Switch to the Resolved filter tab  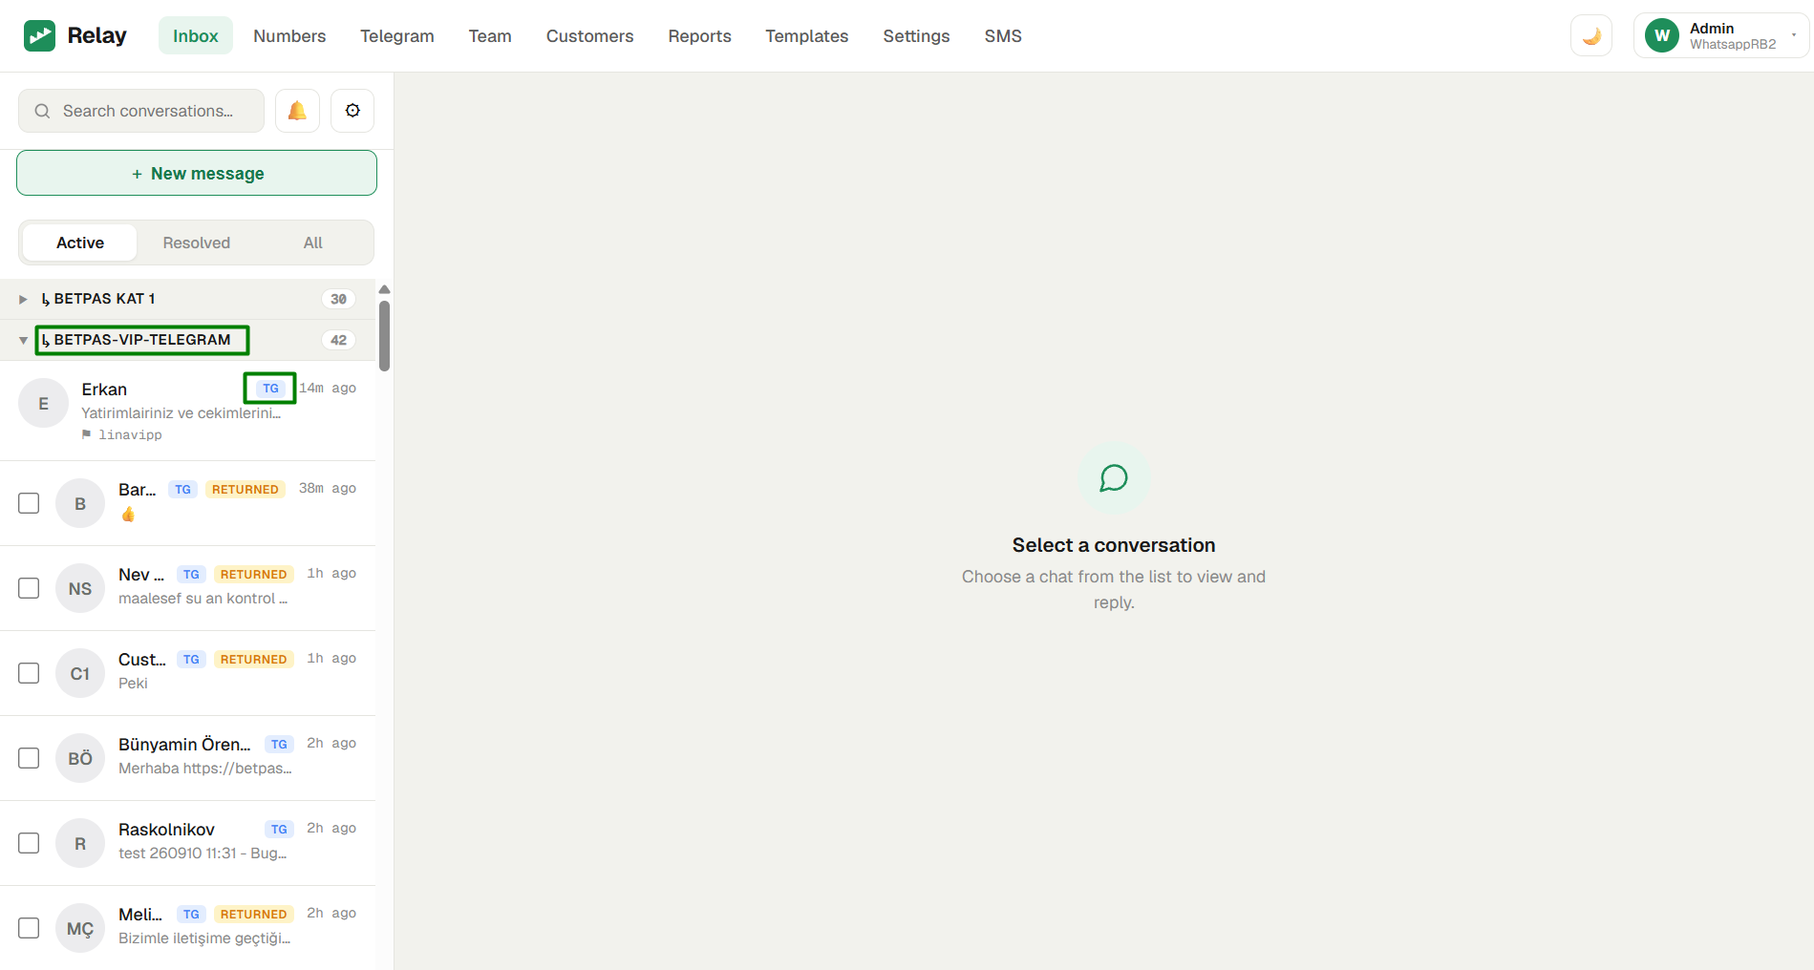click(x=197, y=242)
